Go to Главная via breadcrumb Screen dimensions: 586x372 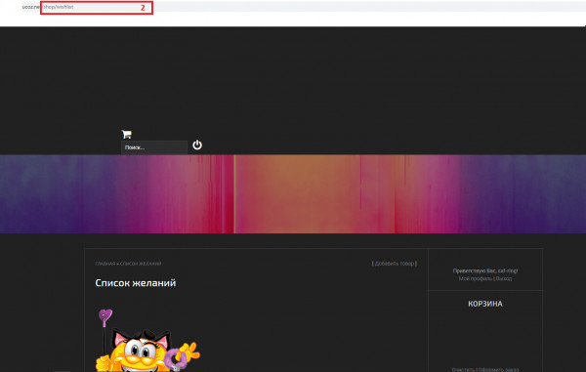point(105,264)
